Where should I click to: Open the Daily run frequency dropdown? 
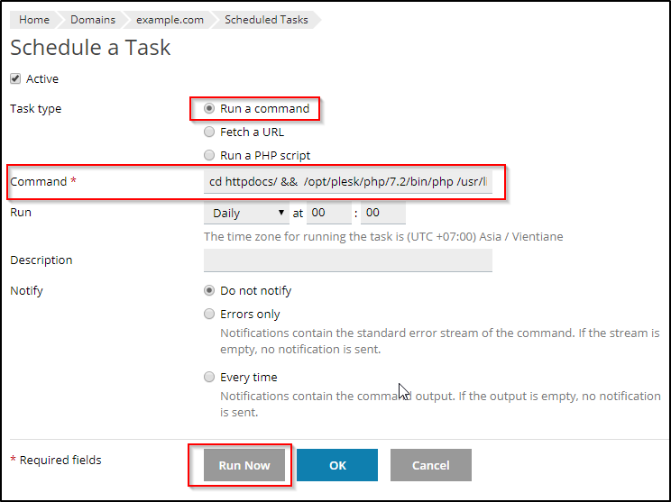pos(245,214)
